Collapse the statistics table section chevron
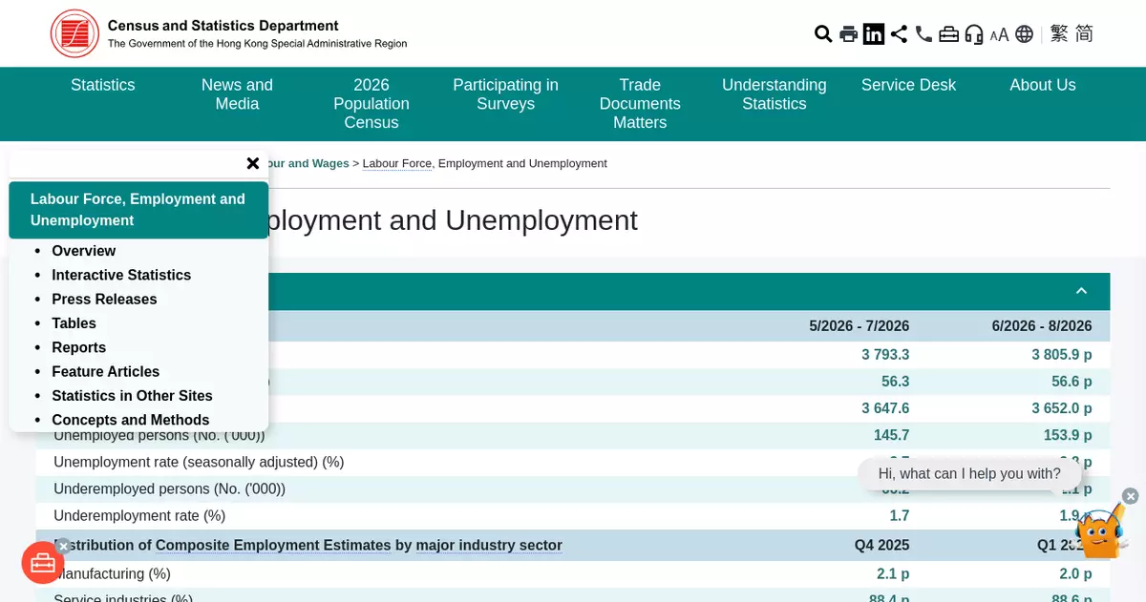This screenshot has height=602, width=1146. [1081, 291]
